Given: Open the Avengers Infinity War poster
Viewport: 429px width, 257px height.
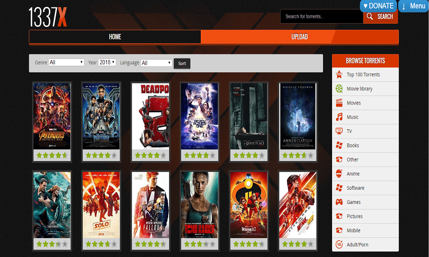Looking at the screenshot, I should pyautogui.click(x=52, y=117).
